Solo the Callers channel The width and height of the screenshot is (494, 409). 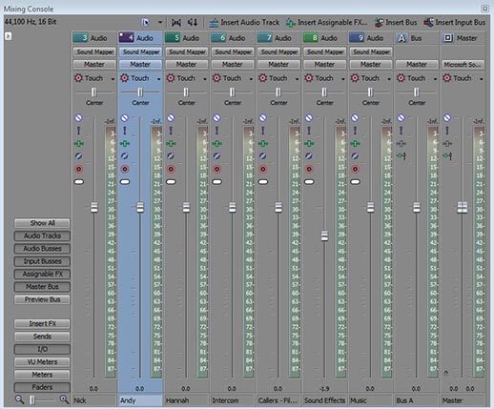click(263, 131)
